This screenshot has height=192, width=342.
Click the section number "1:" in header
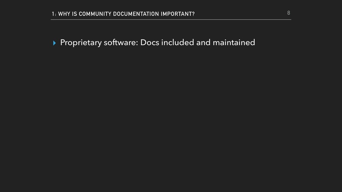point(54,14)
